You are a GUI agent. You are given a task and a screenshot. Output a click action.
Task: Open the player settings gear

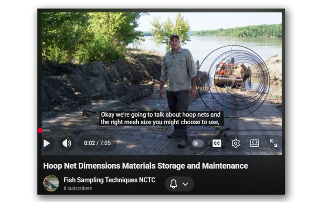(235, 143)
